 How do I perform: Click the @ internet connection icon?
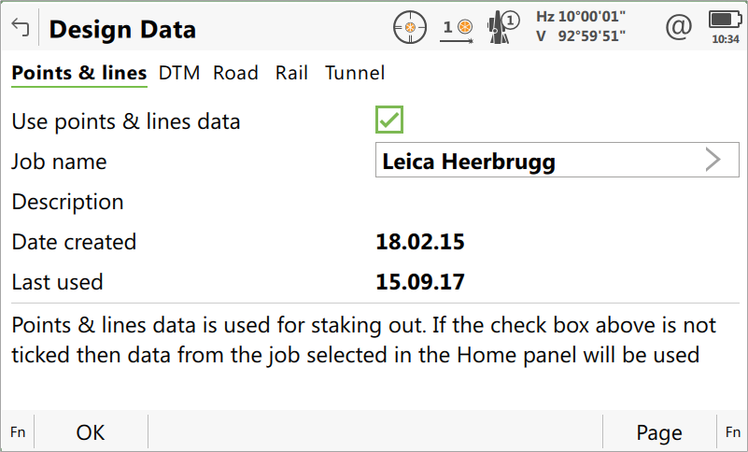coord(678,28)
